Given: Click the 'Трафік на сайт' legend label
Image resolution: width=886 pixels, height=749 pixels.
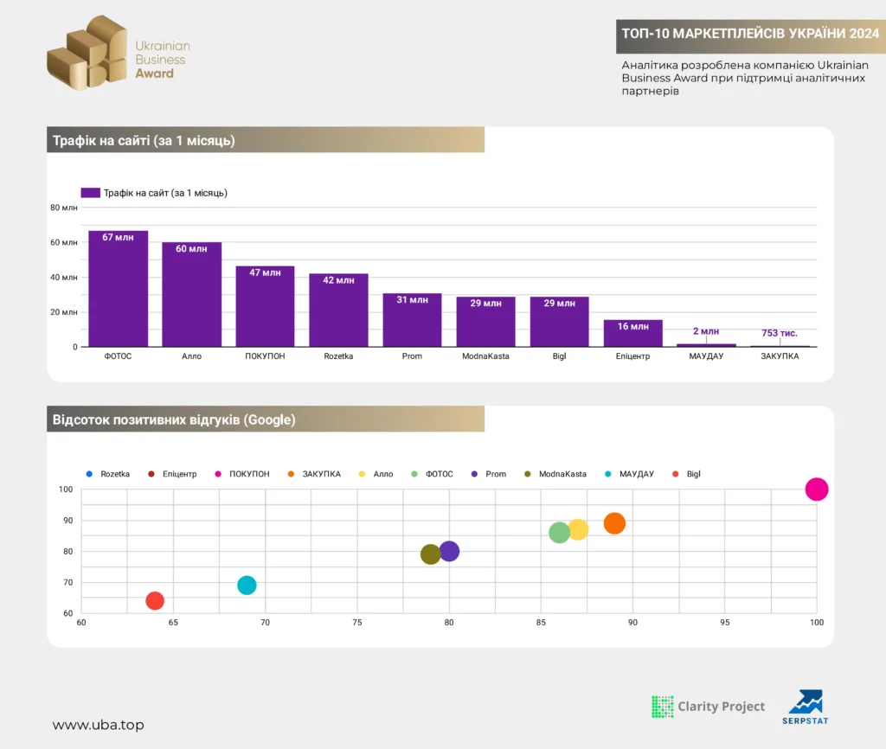Looking at the screenshot, I should click(x=165, y=193).
